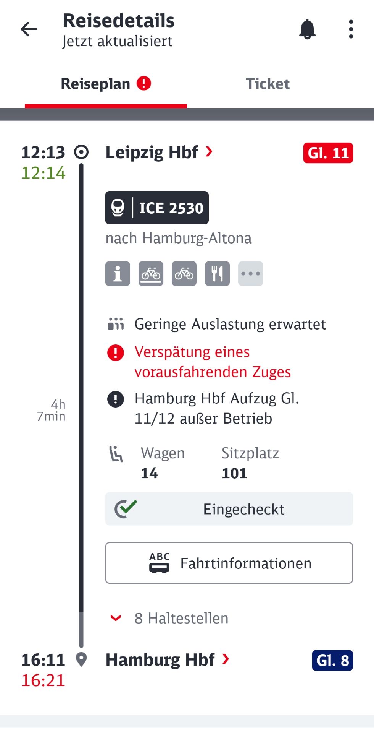Tap the back arrow icon
The height and width of the screenshot is (734, 374).
coord(29,29)
